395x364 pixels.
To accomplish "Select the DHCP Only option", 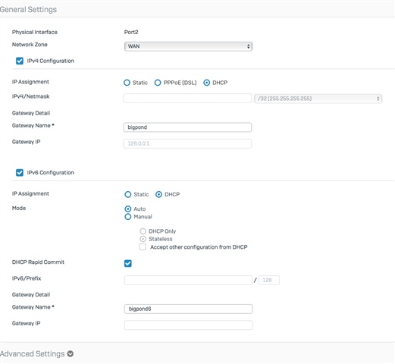I will [143, 231].
